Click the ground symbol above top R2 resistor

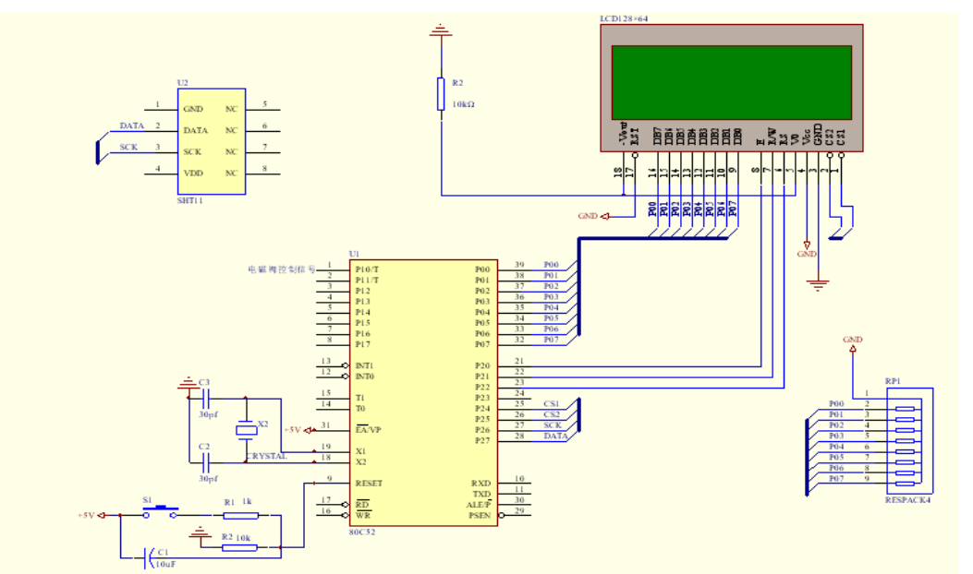pyautogui.click(x=442, y=33)
